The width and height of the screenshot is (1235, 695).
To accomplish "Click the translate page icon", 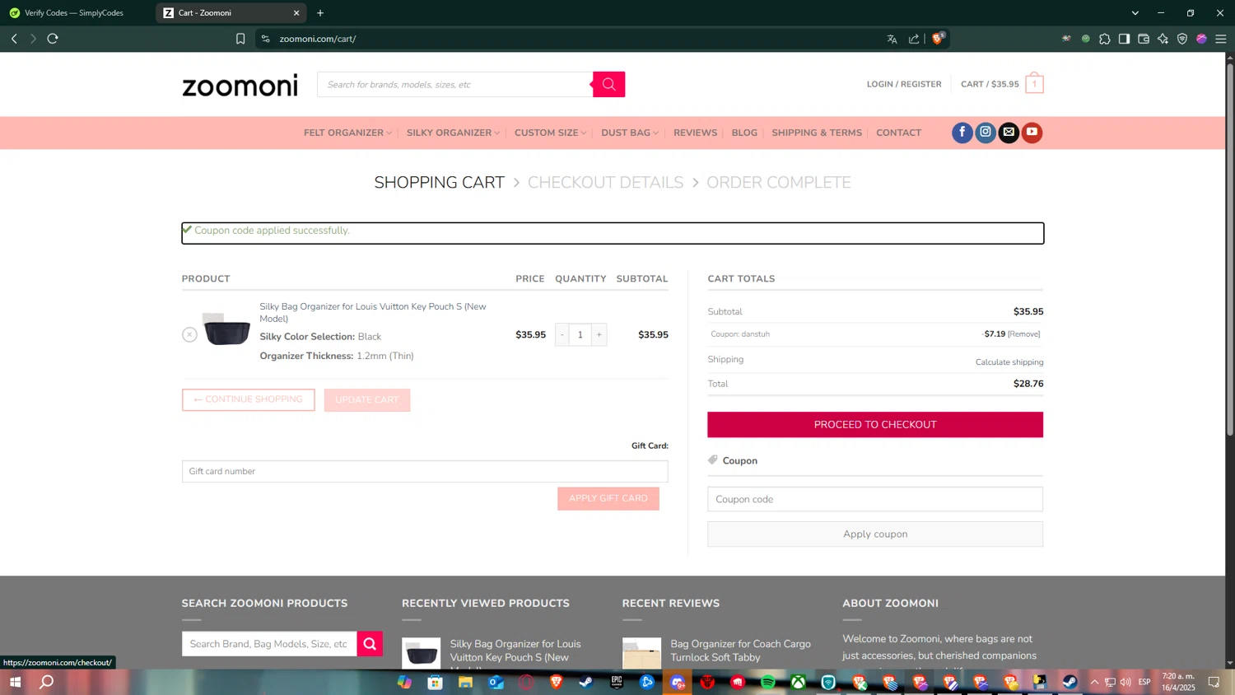I will (892, 39).
